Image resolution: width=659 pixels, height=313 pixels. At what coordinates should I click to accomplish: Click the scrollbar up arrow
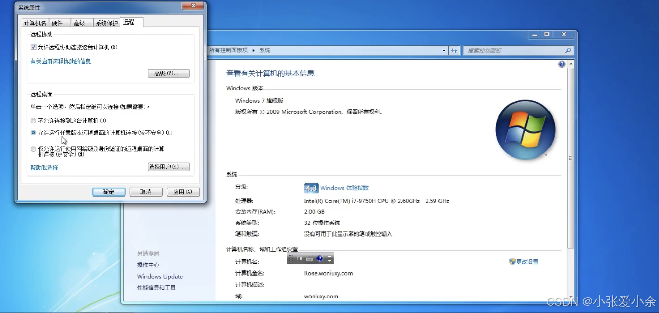(570, 63)
